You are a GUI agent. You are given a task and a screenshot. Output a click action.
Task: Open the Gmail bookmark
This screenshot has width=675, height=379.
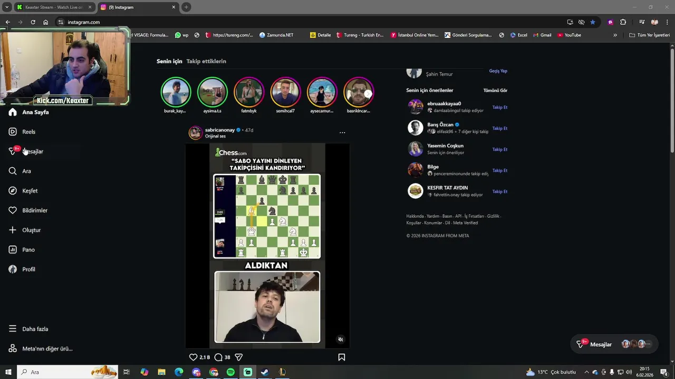click(x=542, y=35)
